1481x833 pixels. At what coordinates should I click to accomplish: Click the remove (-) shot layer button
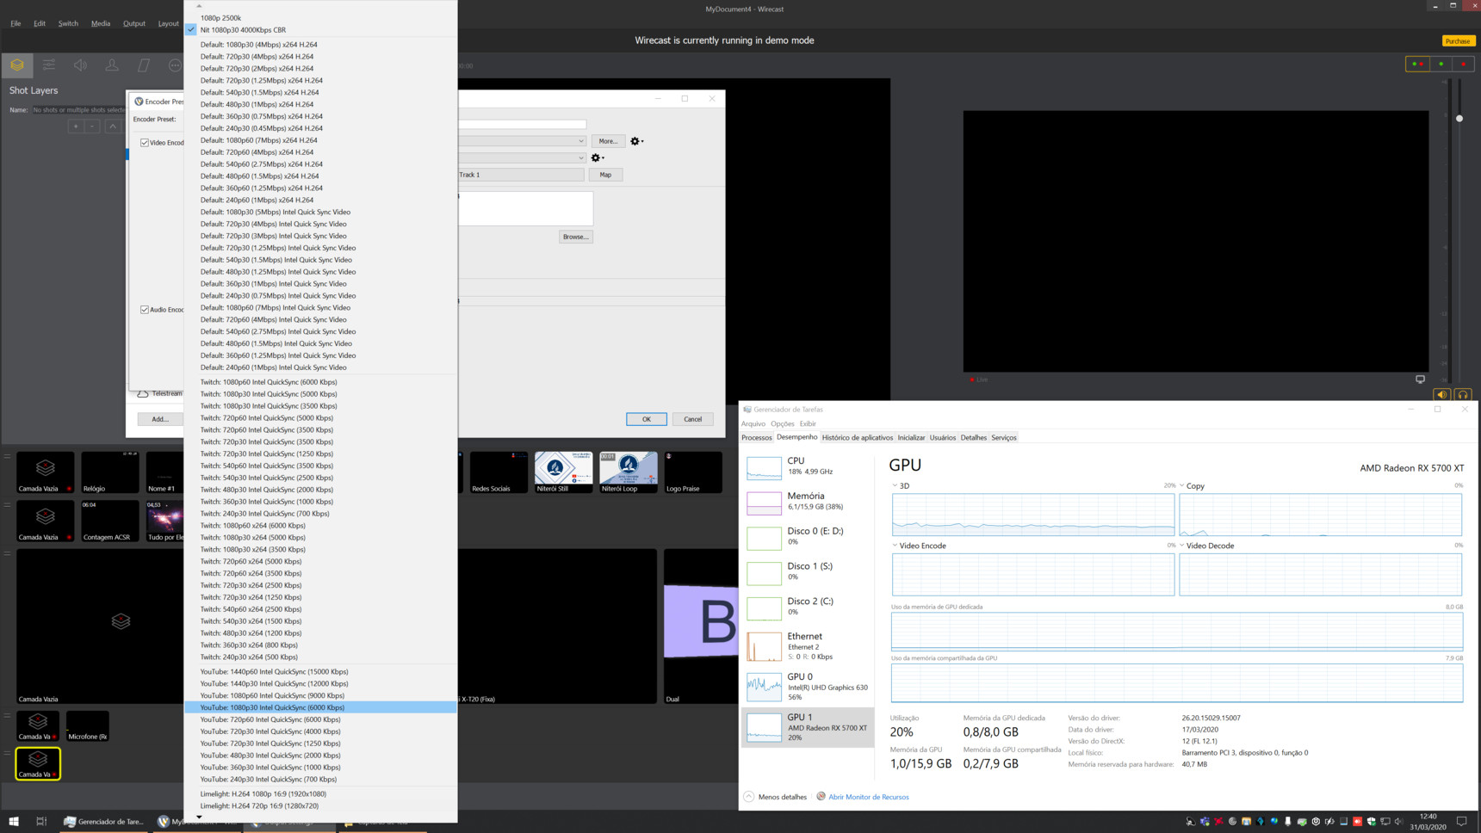(x=92, y=126)
